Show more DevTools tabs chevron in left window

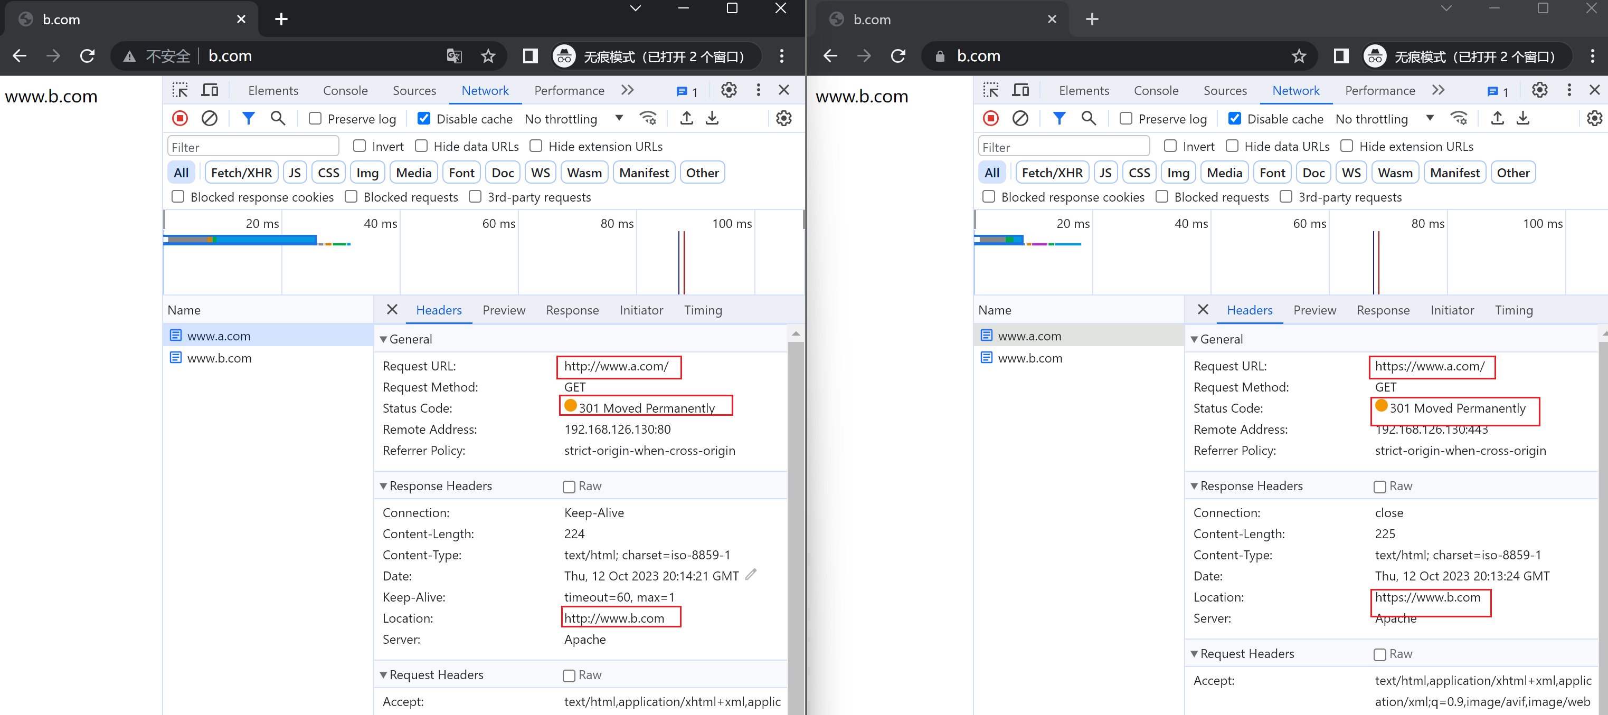pyautogui.click(x=627, y=90)
